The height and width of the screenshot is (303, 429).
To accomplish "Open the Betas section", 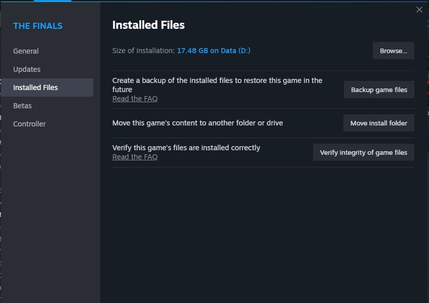I will pos(22,105).
